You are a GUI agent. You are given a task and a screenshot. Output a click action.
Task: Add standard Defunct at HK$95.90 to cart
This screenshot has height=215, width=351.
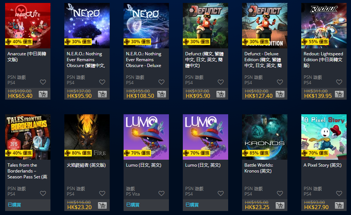(x=221, y=94)
